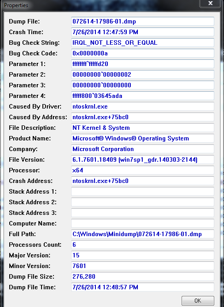Select the File Description field
224x307 pixels.
click(143, 128)
